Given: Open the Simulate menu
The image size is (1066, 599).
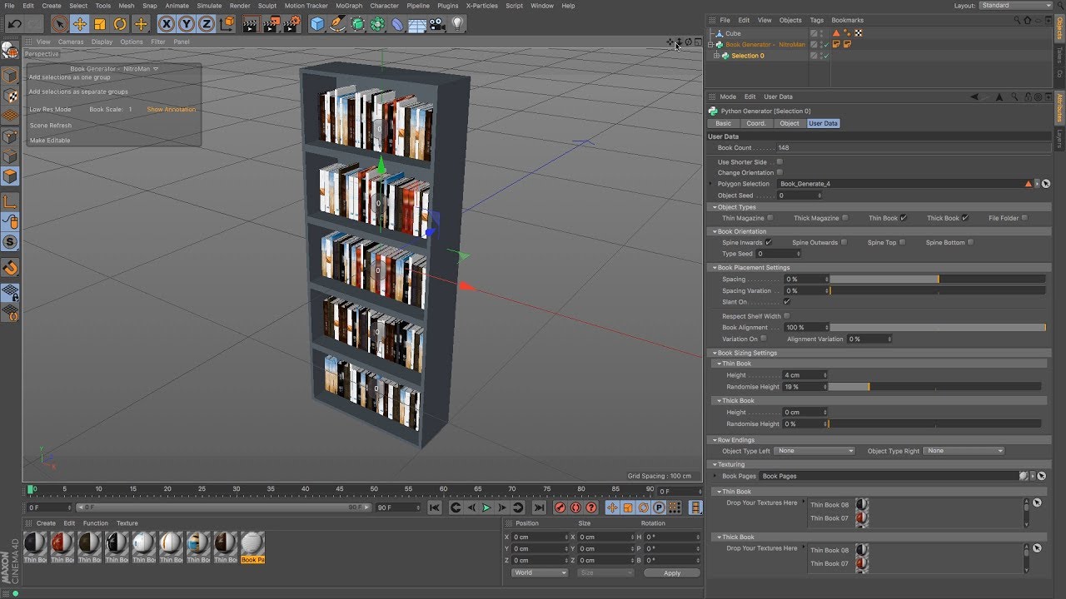Looking at the screenshot, I should [x=209, y=6].
